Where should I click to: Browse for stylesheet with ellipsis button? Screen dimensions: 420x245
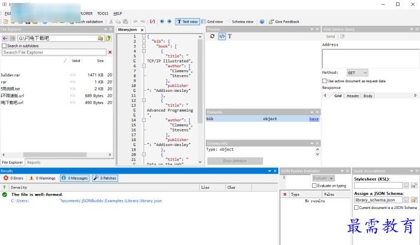[406, 185]
